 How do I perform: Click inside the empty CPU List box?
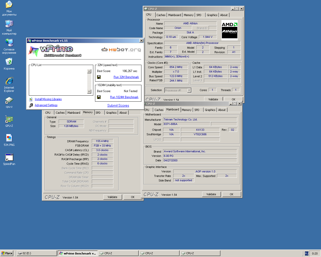tap(58, 81)
